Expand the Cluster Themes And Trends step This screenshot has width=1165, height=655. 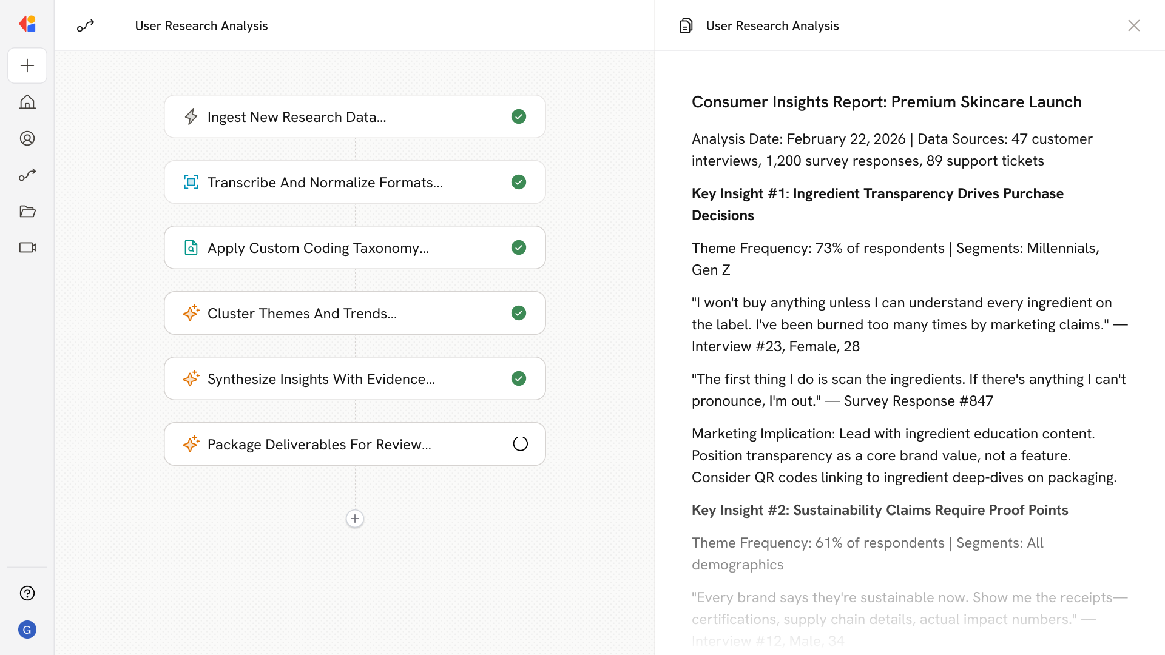point(302,314)
